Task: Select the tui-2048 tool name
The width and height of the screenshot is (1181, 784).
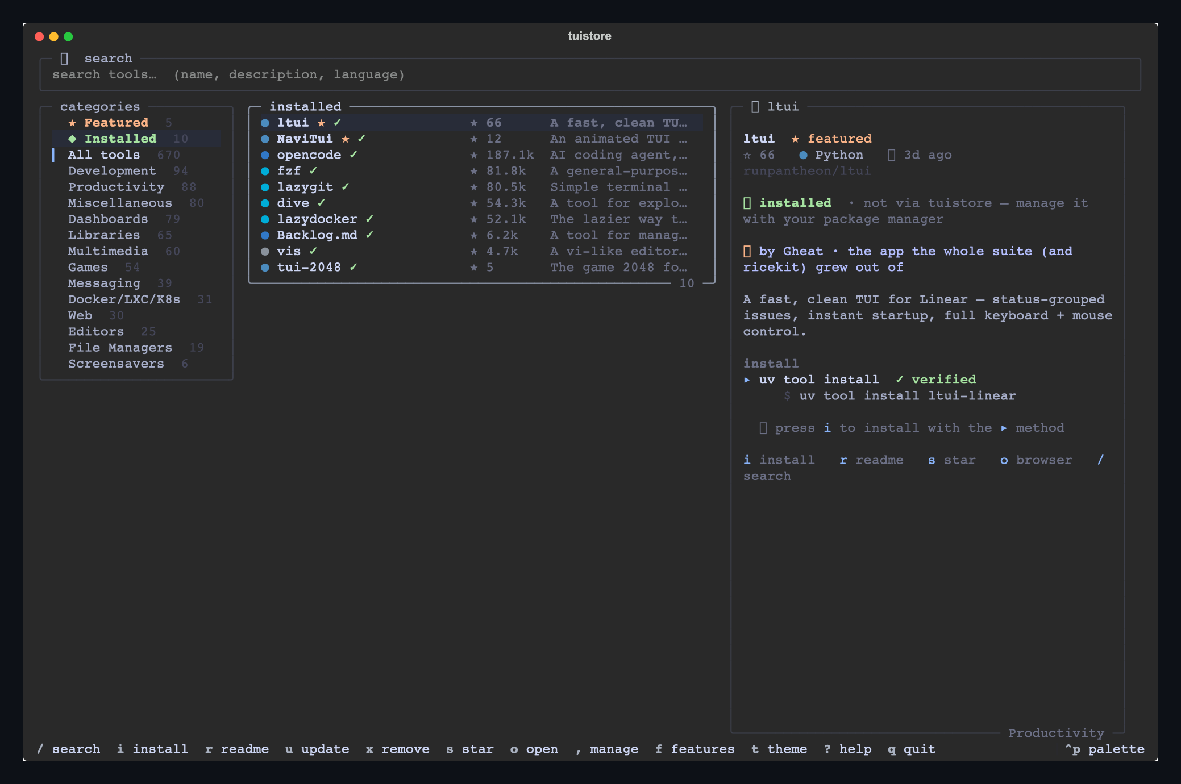Action: 309,267
